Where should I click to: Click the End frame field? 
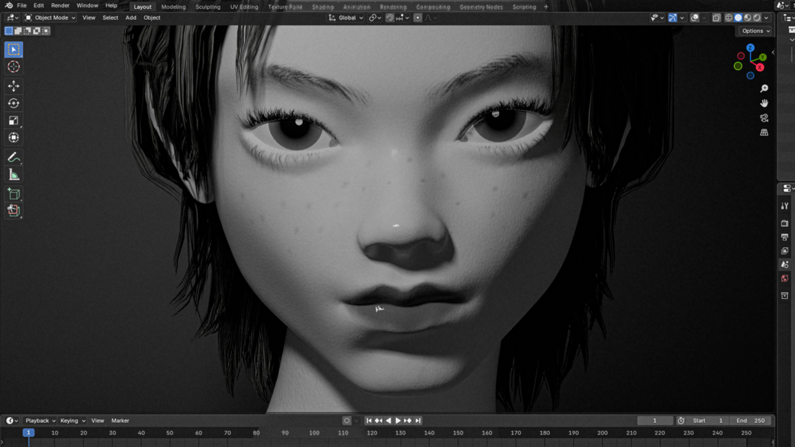(751, 420)
